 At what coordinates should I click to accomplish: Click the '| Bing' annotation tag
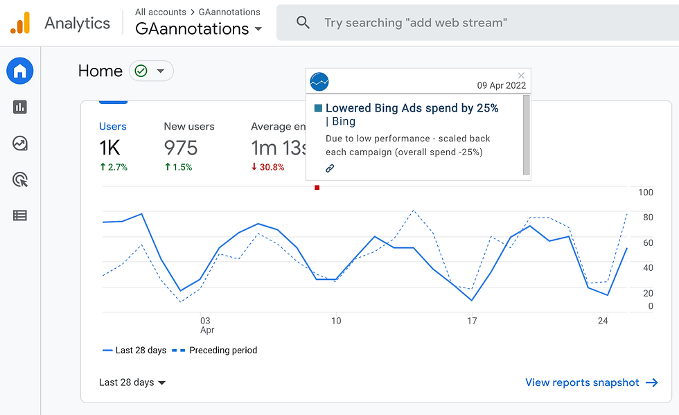340,121
